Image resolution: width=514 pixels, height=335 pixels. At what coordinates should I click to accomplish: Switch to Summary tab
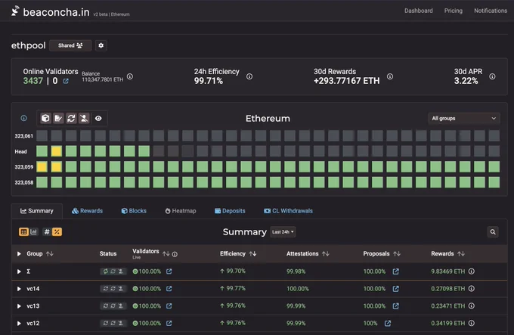pos(37,211)
